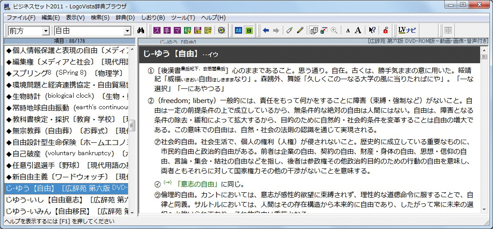This screenshot has width=493, height=229.
Task: Click the yellow highlighter marker icon
Action: [300, 31]
